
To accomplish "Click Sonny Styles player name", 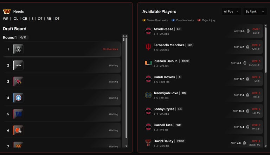I will [x=164, y=109].
